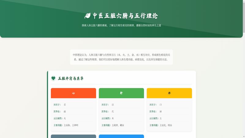Select the 五脏开窍与其华 section heading
Viewport: 245px width, 138px height.
coord(71,79)
